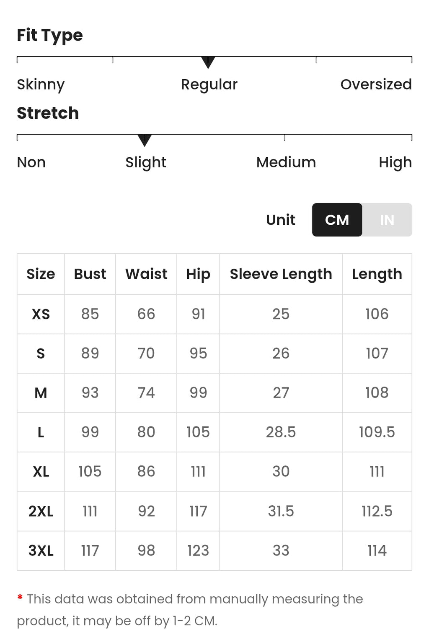This screenshot has width=429, height=642.
Task: Click the XL row waist value 86
Action: pos(146,471)
